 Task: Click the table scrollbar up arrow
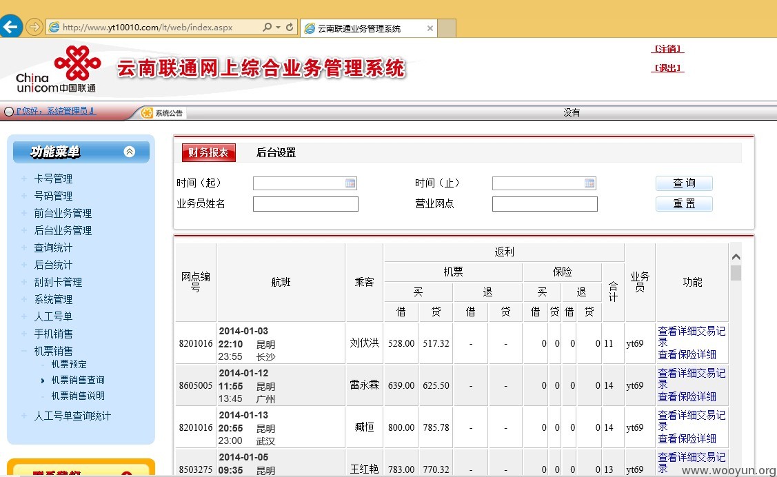point(736,256)
